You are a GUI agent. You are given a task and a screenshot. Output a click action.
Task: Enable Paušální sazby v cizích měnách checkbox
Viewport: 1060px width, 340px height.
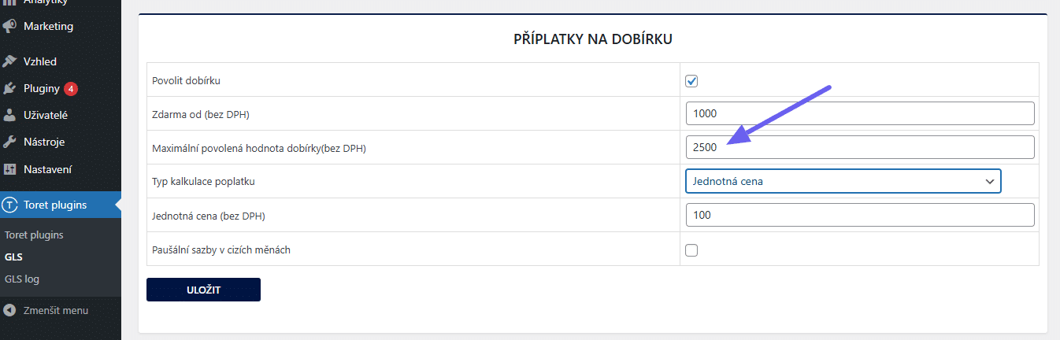[x=691, y=250]
